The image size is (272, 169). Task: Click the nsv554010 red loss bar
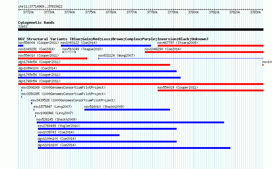(x=53, y=58)
